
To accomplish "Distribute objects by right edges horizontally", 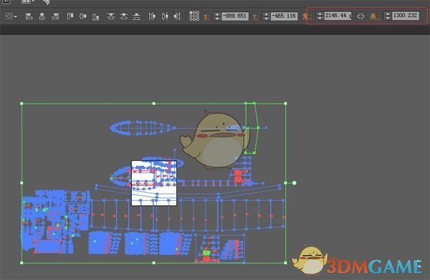I will [177, 16].
